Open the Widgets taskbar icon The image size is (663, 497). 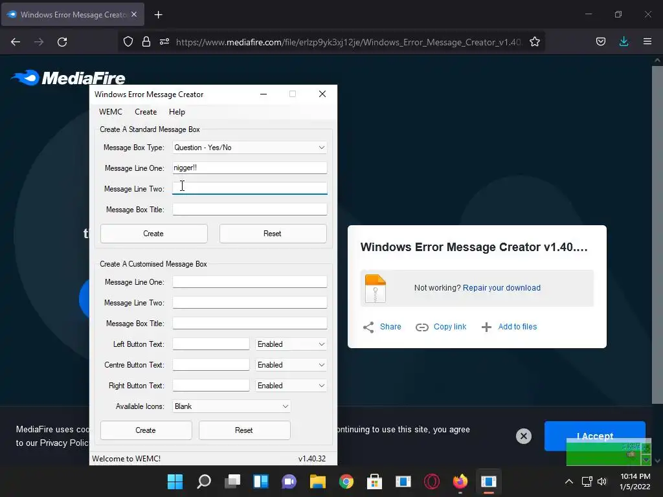click(261, 481)
